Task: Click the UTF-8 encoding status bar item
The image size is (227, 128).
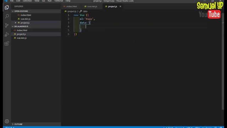Action: point(189,127)
